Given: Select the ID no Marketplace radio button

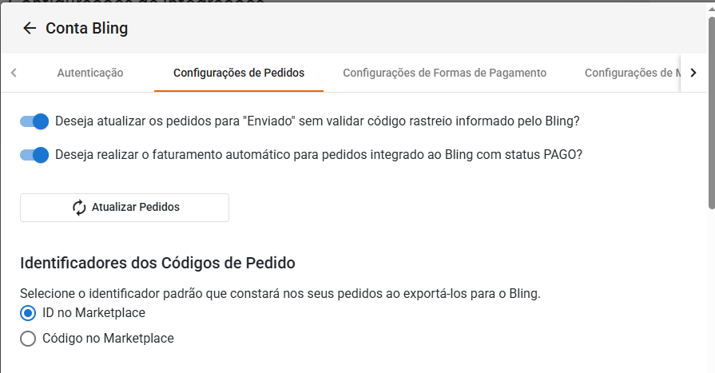Looking at the screenshot, I should (28, 313).
